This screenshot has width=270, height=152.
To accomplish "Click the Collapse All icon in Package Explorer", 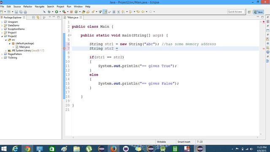I will point(33,17).
